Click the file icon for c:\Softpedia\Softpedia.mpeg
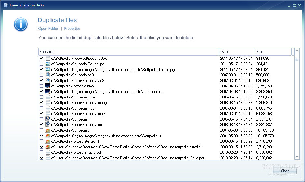305x182 pixels. 48,97
